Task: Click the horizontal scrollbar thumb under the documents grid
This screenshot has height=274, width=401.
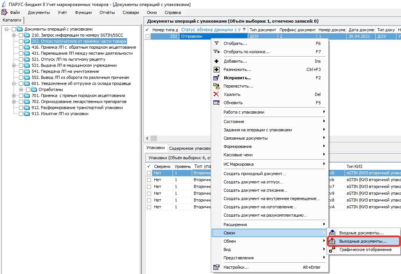Action: click(154, 138)
